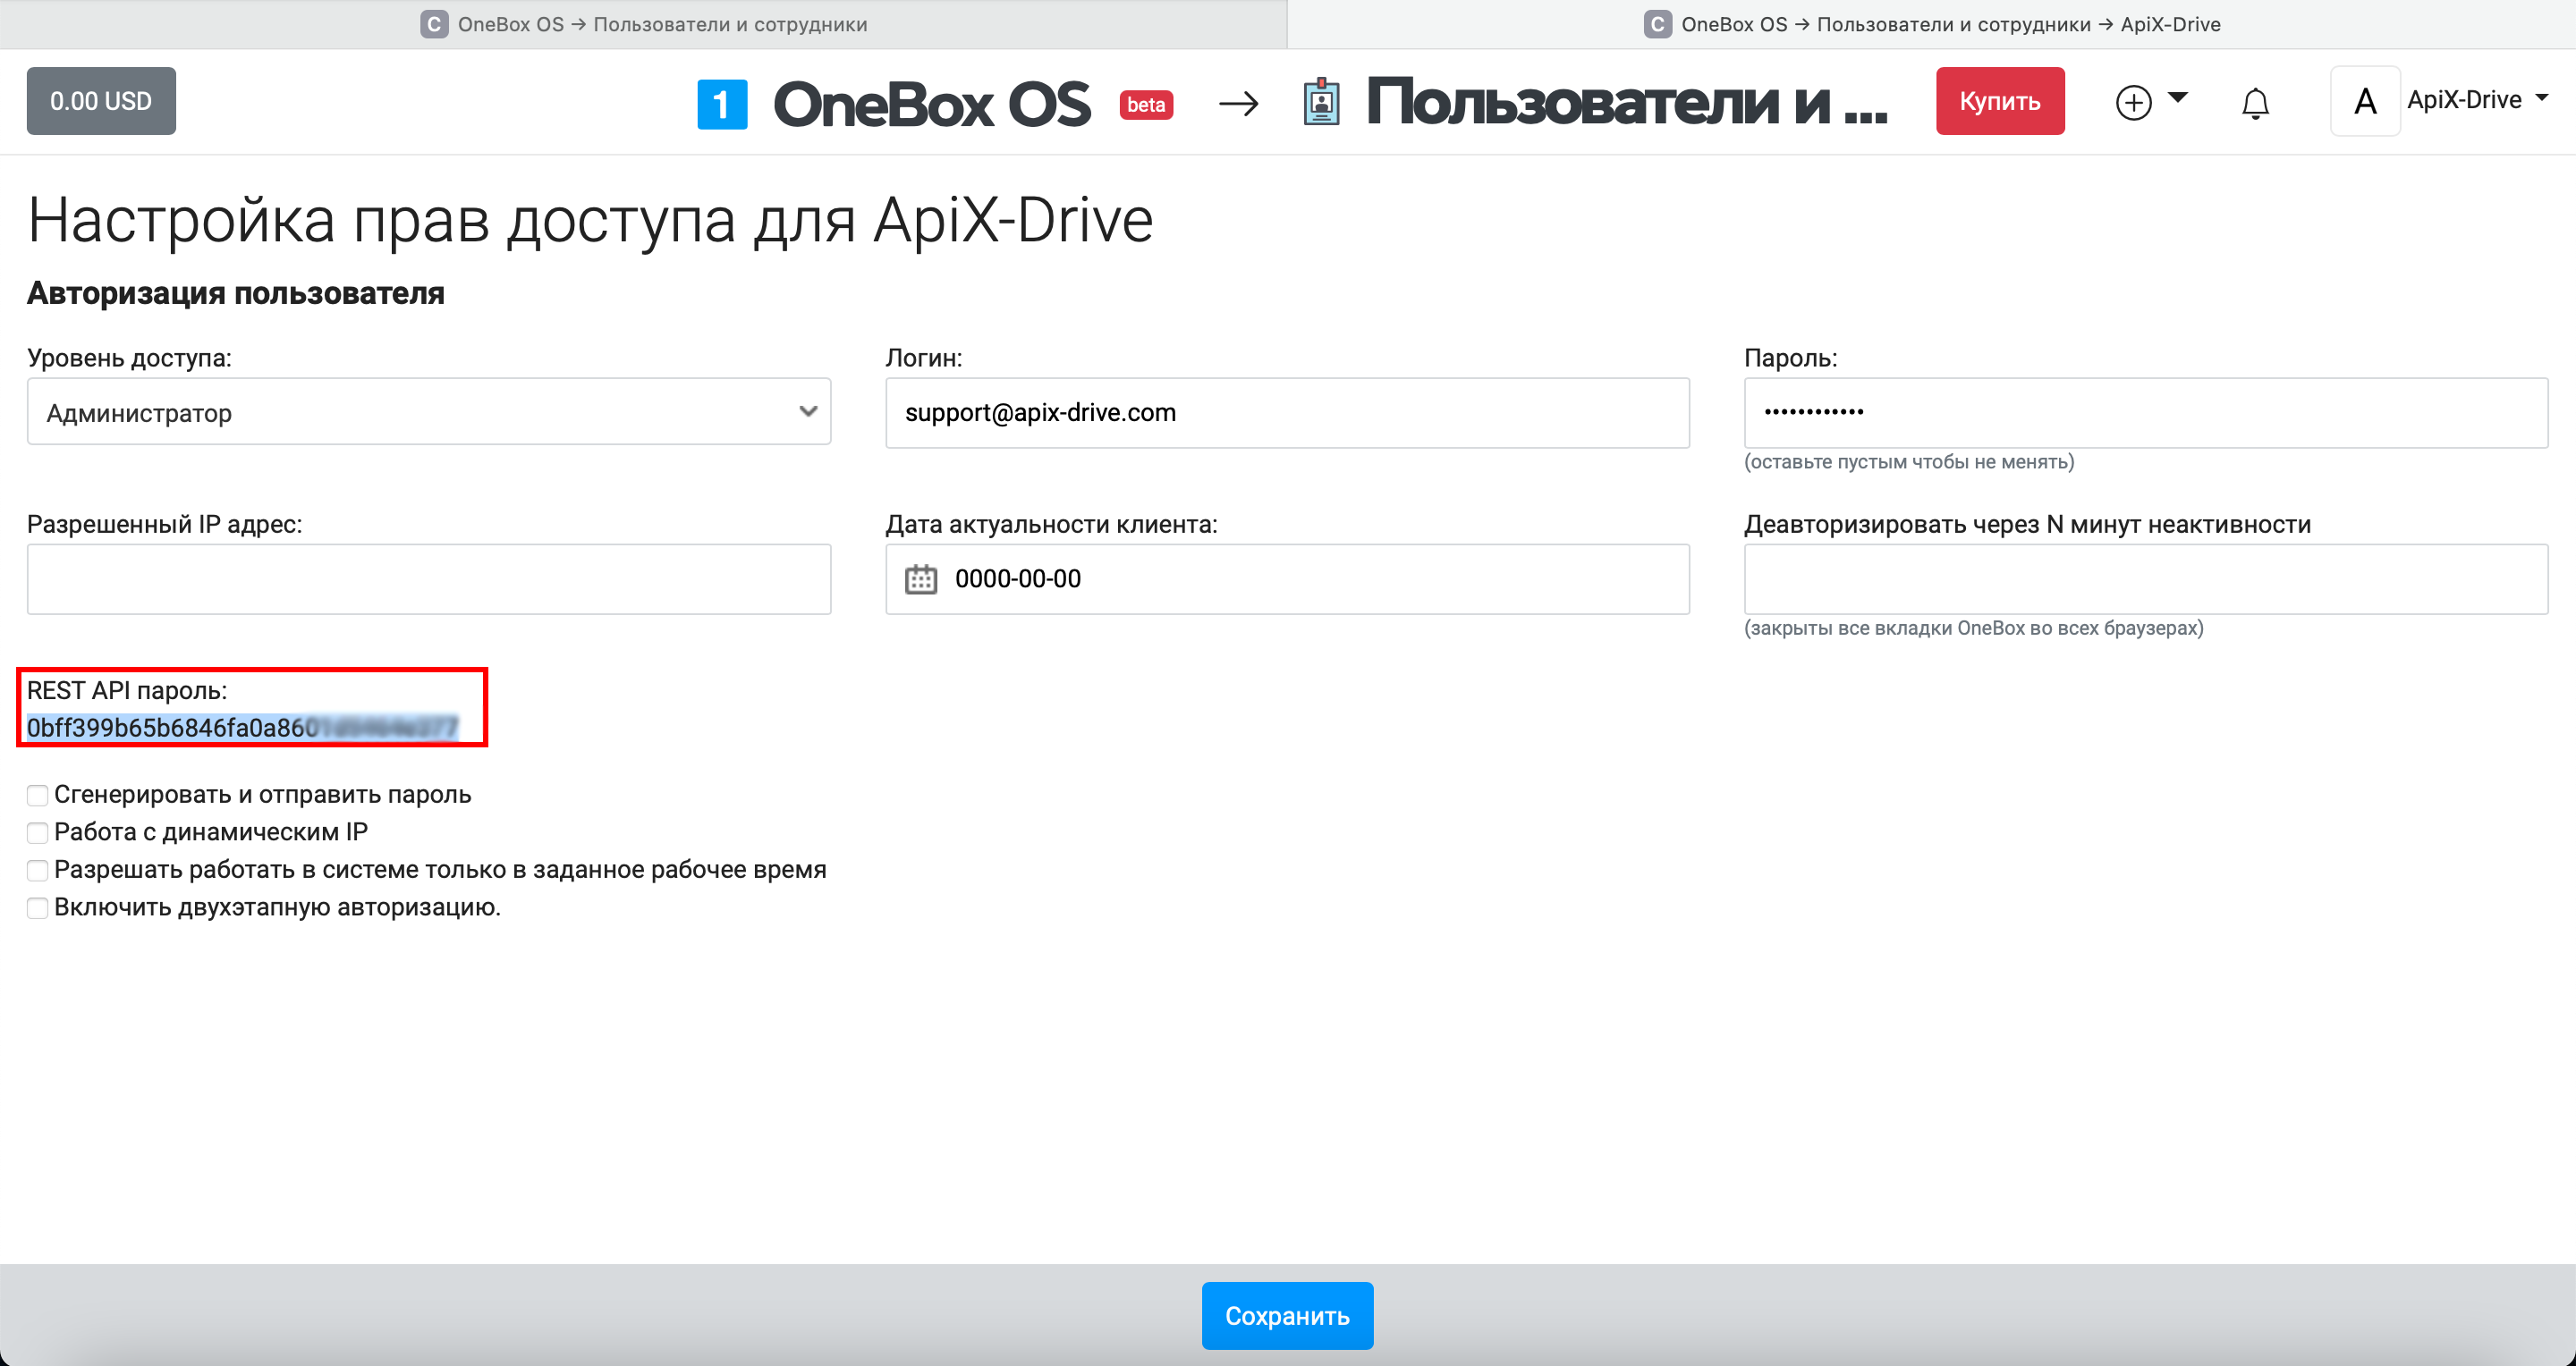The height and width of the screenshot is (1366, 2576).
Task: Open the Пользователи и ... header link
Action: pos(1626,101)
